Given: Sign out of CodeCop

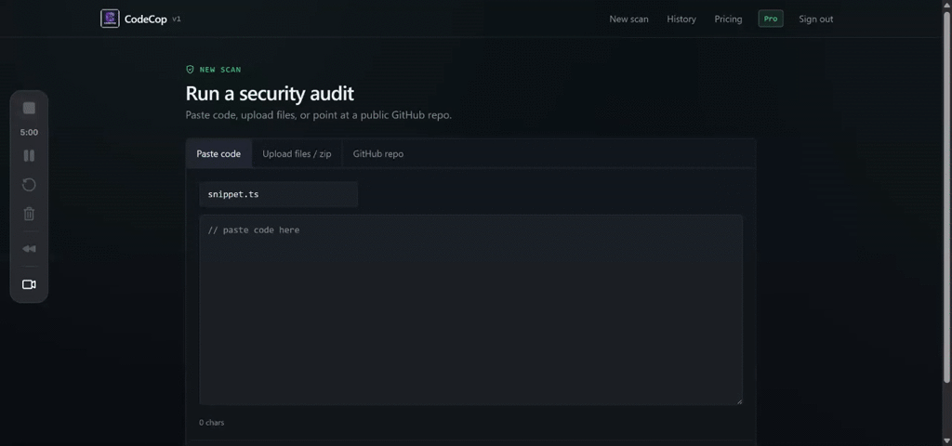Looking at the screenshot, I should [816, 19].
